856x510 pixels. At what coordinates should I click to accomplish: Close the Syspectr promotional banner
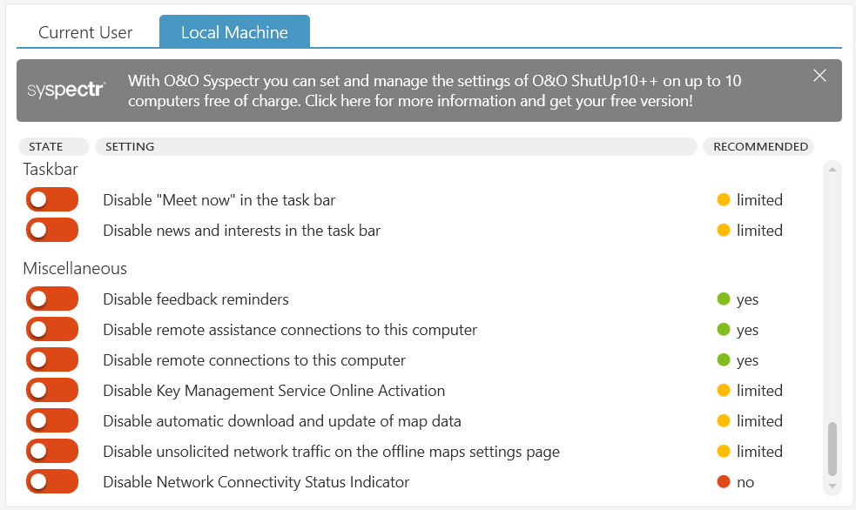(x=819, y=76)
